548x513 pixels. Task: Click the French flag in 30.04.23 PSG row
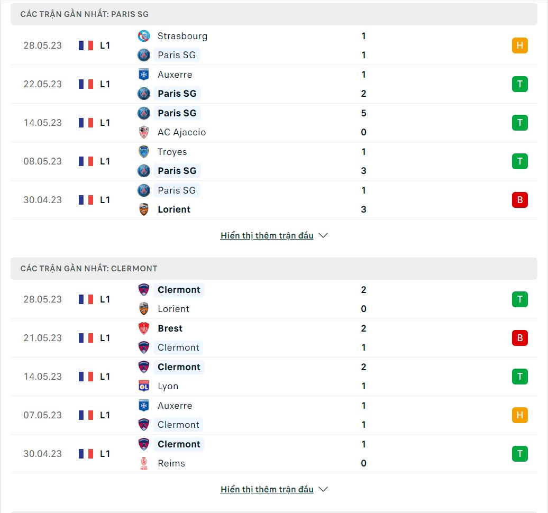(x=86, y=200)
